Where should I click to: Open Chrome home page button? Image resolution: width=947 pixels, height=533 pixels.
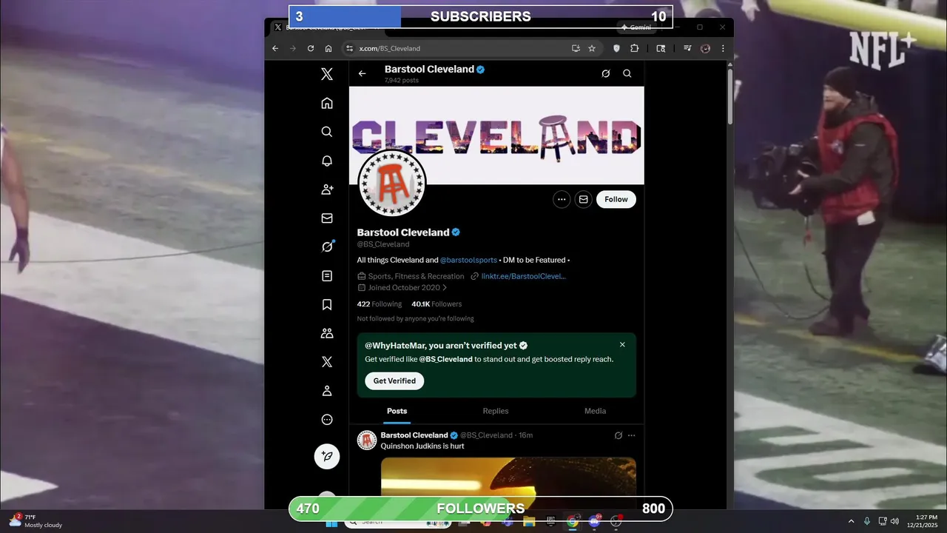coord(328,48)
